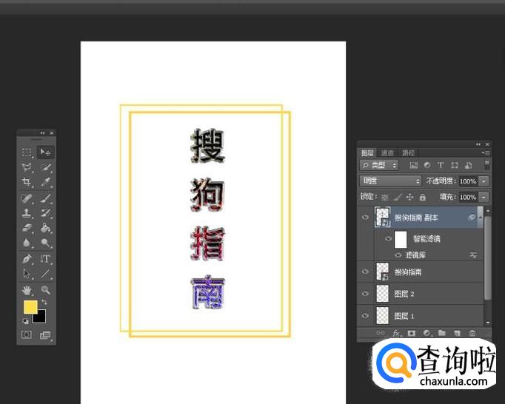
Task: Open yellow foreground color picker
Action: 30,307
